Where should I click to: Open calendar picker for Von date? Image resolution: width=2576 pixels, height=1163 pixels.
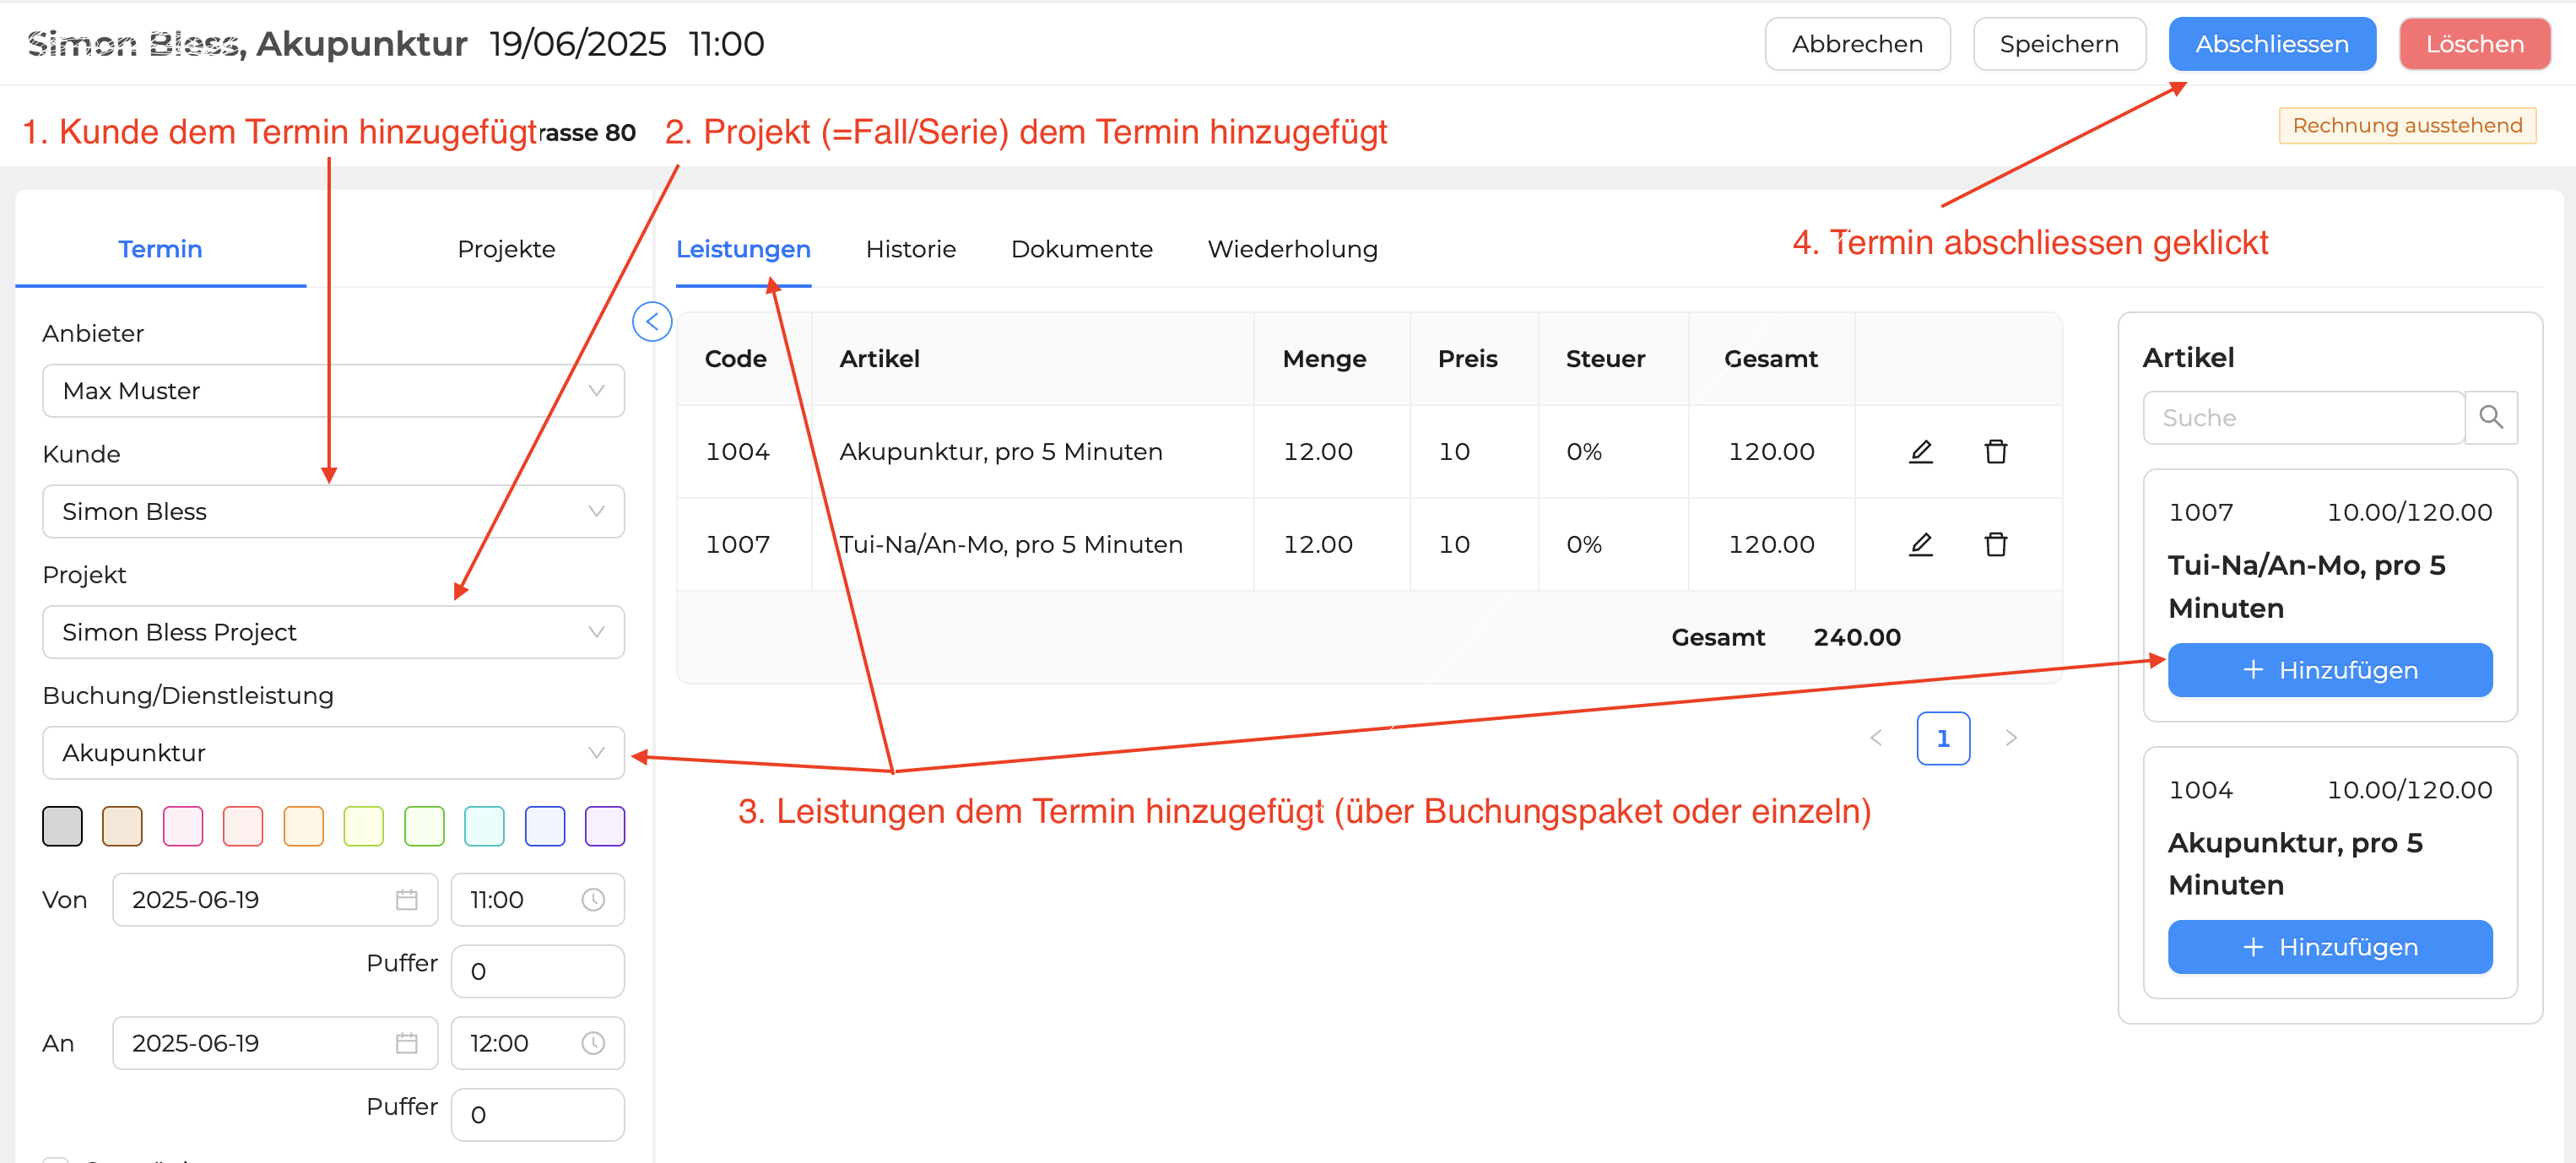coord(406,900)
